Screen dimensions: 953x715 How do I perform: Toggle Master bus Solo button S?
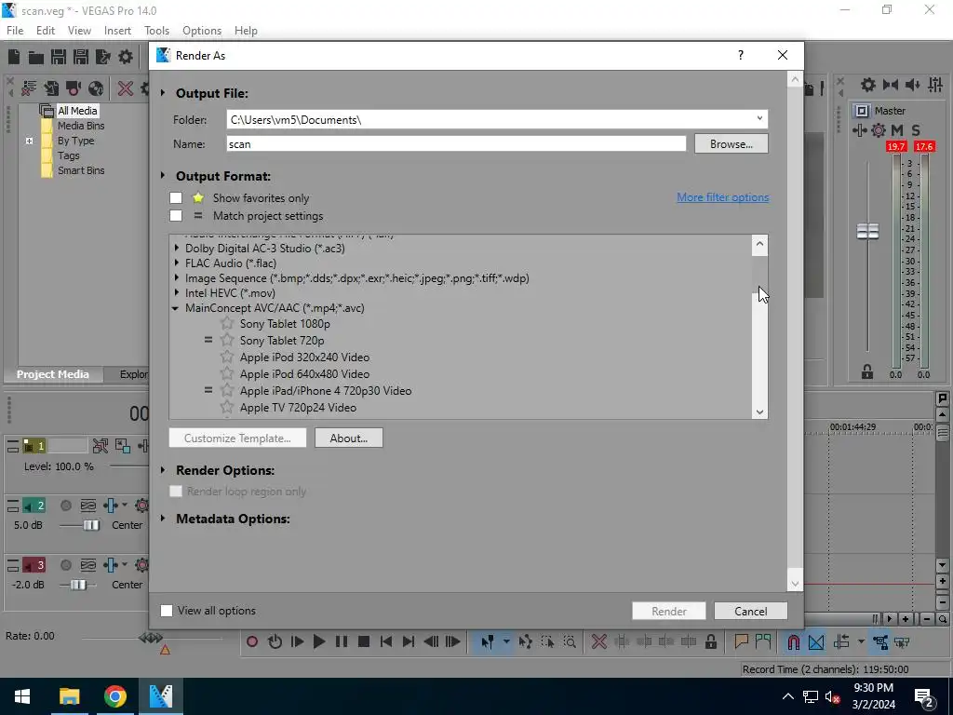(x=916, y=130)
